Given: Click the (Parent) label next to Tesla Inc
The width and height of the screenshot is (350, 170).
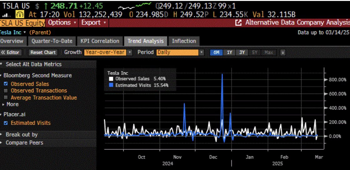Looking at the screenshot, I should (x=40, y=33).
